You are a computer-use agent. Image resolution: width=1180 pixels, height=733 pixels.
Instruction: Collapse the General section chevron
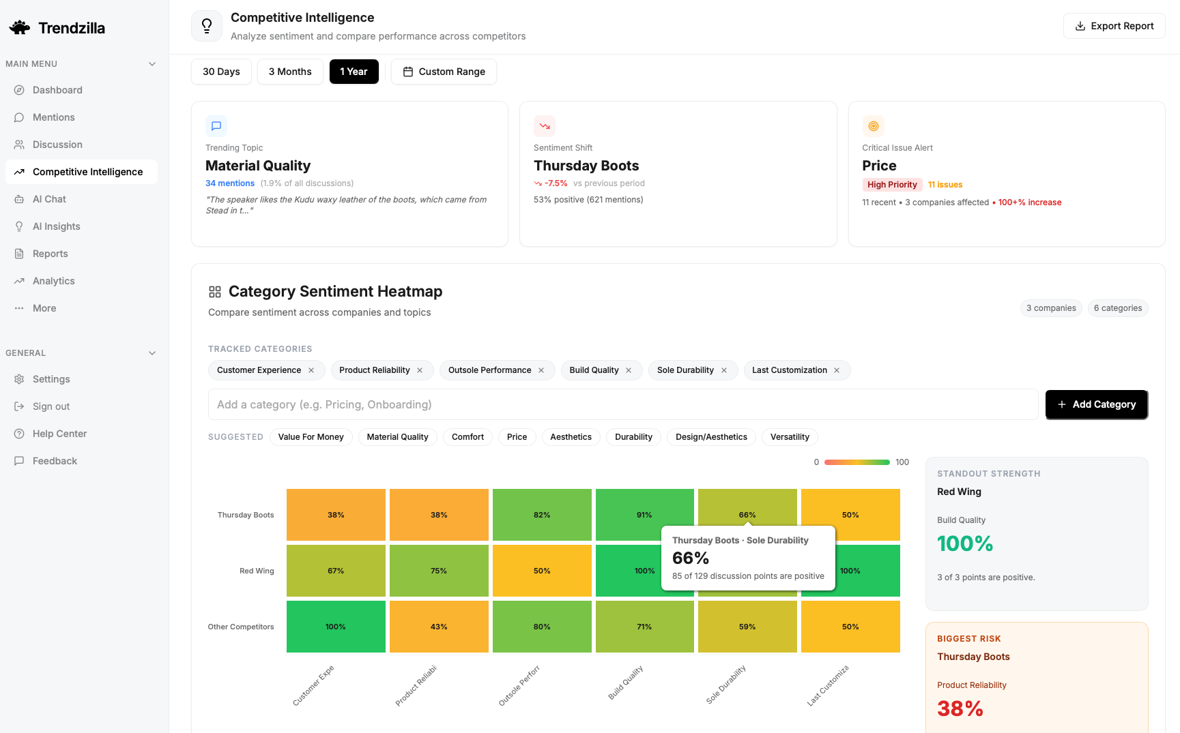(152, 353)
